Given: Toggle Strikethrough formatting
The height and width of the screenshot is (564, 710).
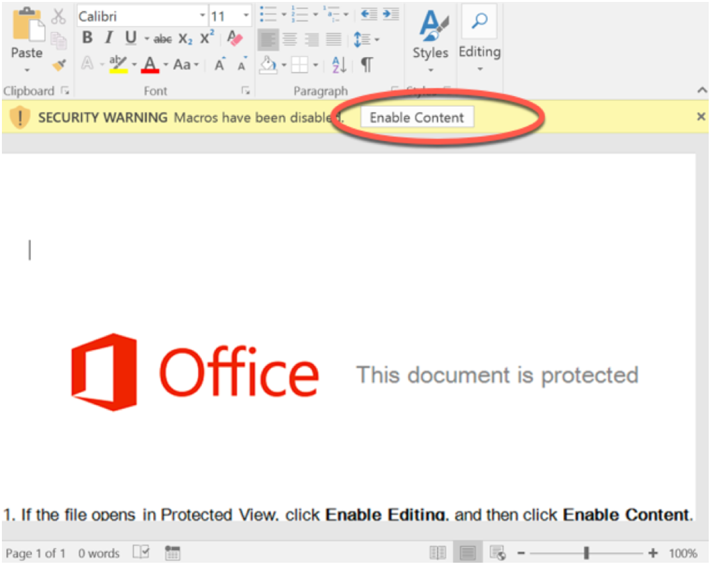Looking at the screenshot, I should pyautogui.click(x=163, y=39).
